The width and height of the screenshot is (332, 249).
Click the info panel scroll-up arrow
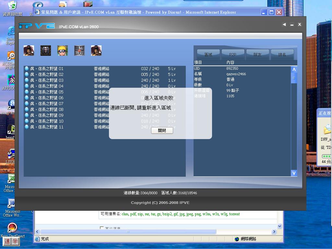(294, 68)
